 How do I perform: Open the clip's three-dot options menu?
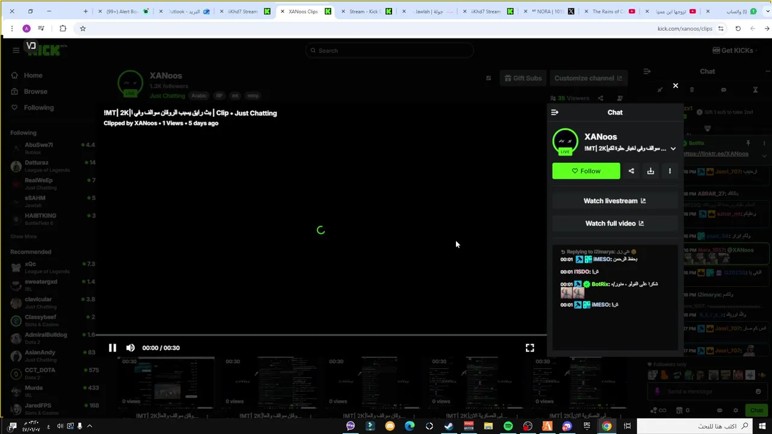669,171
